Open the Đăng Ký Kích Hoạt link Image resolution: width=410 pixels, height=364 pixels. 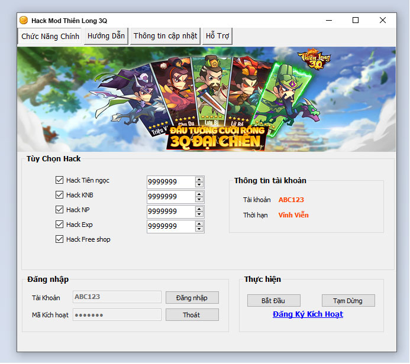(x=308, y=314)
